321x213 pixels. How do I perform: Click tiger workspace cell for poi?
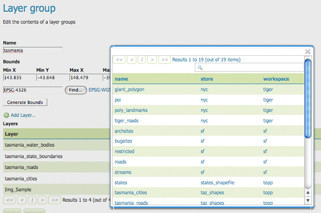coord(268,100)
